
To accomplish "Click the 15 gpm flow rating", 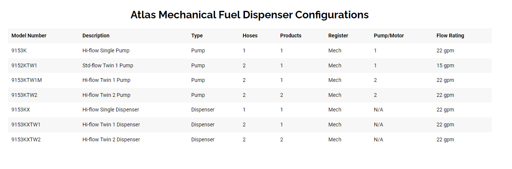I will [x=445, y=65].
